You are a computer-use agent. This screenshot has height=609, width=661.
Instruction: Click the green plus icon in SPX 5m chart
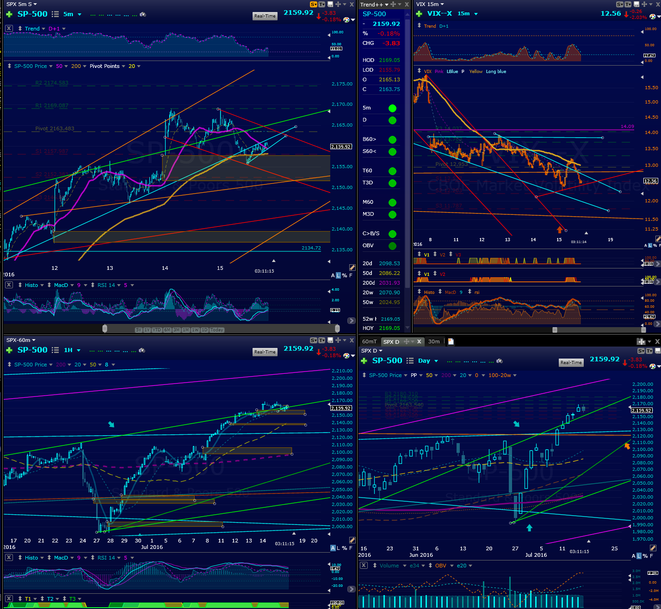coord(9,14)
